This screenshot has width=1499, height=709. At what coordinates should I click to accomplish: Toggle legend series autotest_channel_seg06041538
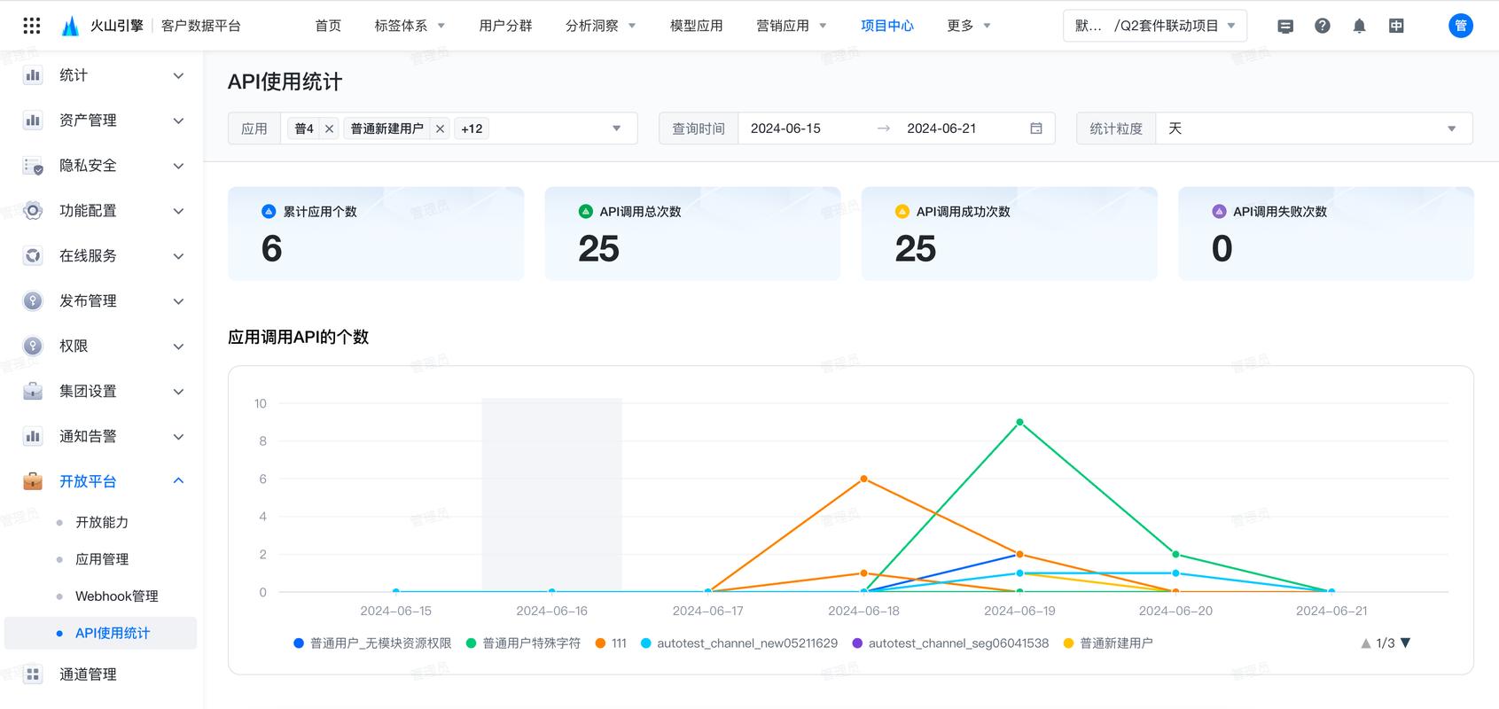pyautogui.click(x=950, y=643)
